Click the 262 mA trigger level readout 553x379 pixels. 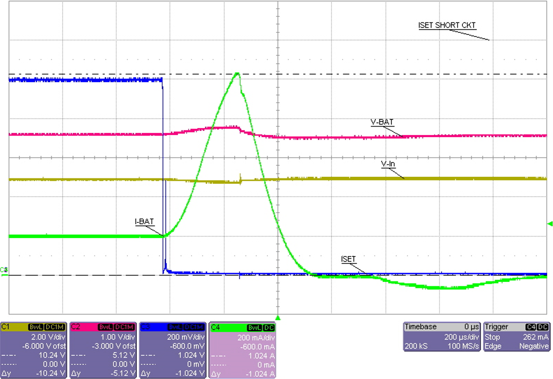(x=535, y=337)
